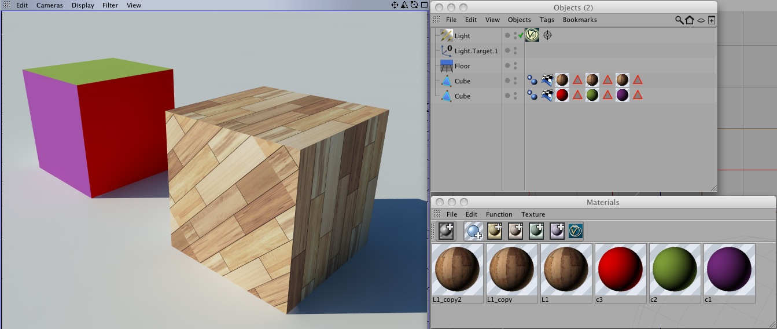The image size is (777, 329).
Task: Click the Light object icon
Action: coord(446,35)
